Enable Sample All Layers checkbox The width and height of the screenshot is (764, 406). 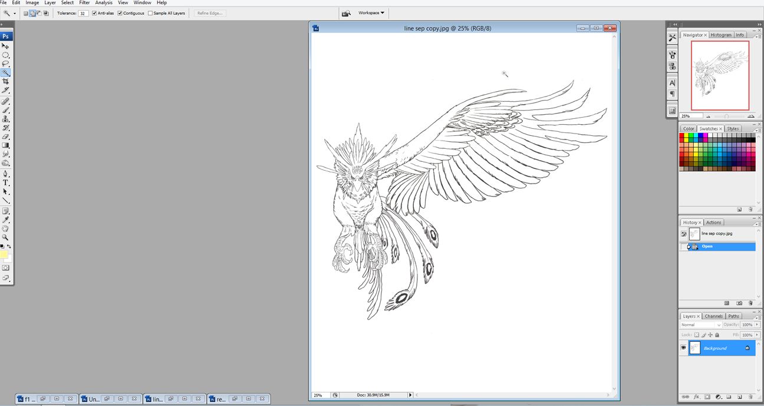click(x=150, y=13)
